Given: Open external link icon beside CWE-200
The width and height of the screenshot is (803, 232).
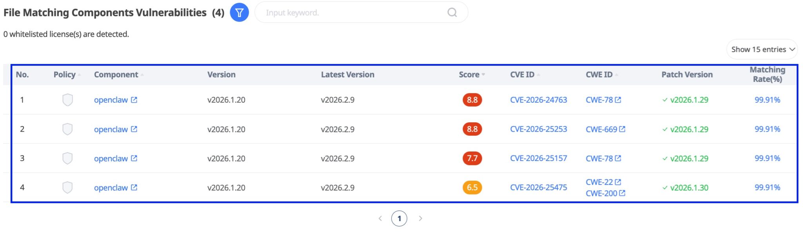Looking at the screenshot, I should tap(622, 193).
